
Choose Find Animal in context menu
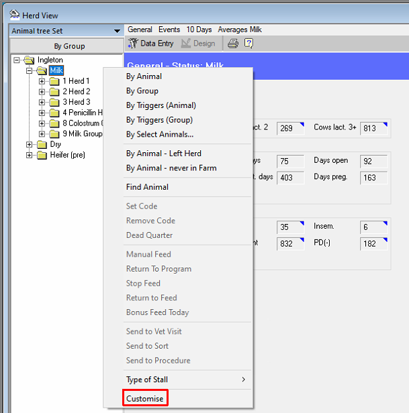(147, 187)
